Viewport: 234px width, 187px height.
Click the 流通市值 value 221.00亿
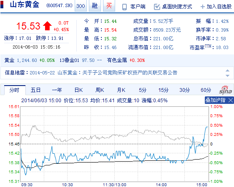tap(163, 47)
